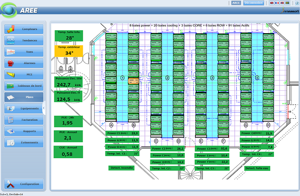The image size is (300, 196).
Task: Click the Déconnexion button
Action: click(x=253, y=3)
